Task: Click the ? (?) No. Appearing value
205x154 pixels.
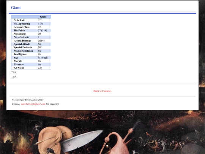Action: pos(40,24)
